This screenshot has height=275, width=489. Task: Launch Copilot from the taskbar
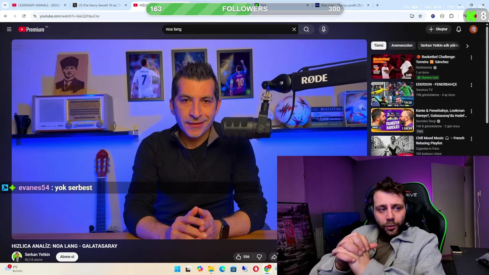(200, 269)
